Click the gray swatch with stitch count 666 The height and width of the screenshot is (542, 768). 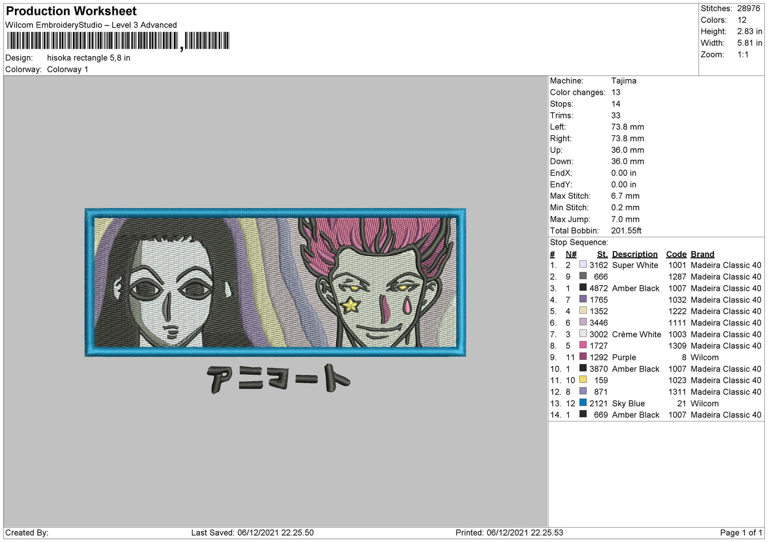(583, 276)
